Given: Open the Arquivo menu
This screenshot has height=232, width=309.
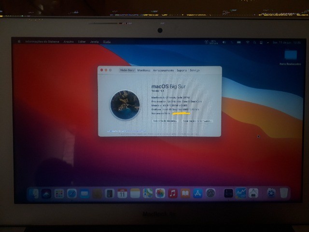Looking at the screenshot, I should [x=69, y=42].
